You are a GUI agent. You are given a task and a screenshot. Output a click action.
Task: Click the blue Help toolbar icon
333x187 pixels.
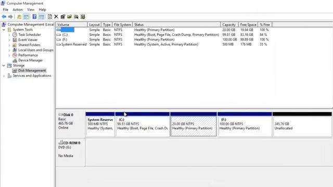pyautogui.click(x=34, y=17)
